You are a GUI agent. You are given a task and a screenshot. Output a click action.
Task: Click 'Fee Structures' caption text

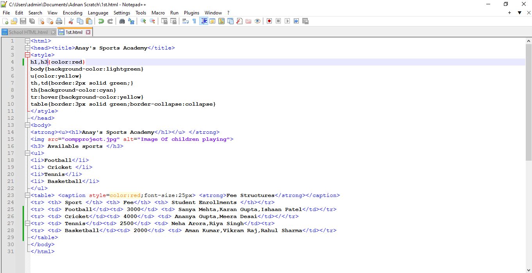[251, 195]
